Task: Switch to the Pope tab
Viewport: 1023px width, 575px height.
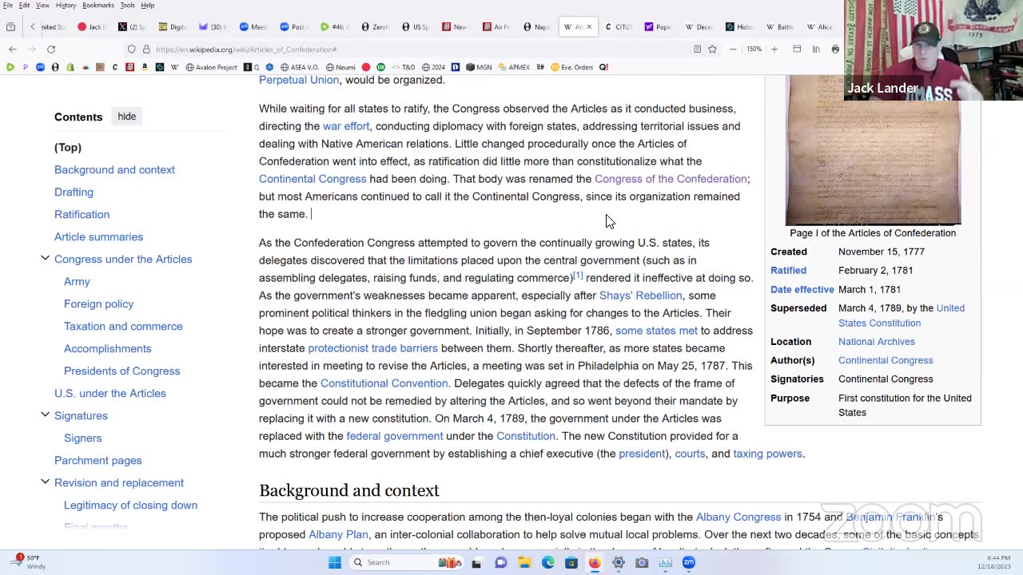Action: coord(659,27)
